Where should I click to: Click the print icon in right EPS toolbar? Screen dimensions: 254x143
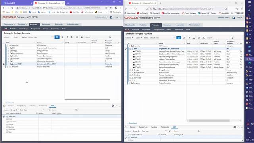click(x=199, y=38)
